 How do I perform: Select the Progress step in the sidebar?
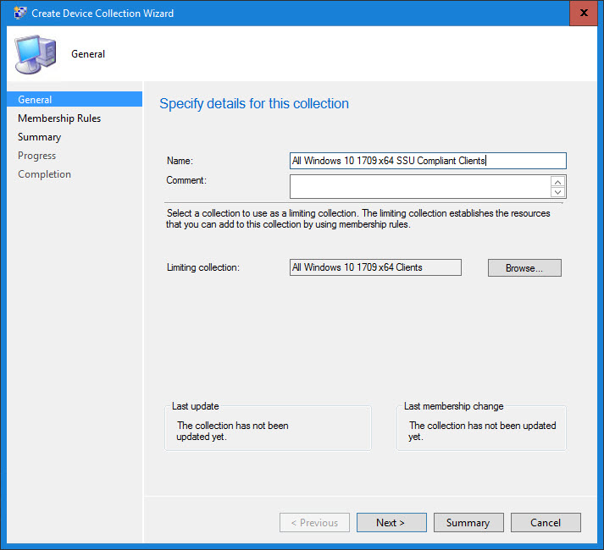[x=36, y=156]
